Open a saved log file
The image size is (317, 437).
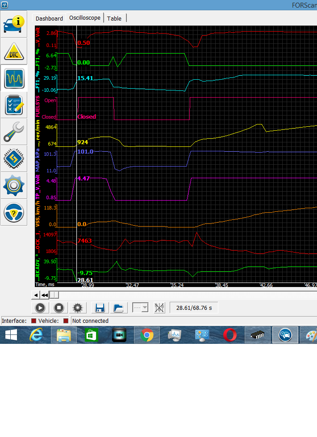tap(118, 308)
